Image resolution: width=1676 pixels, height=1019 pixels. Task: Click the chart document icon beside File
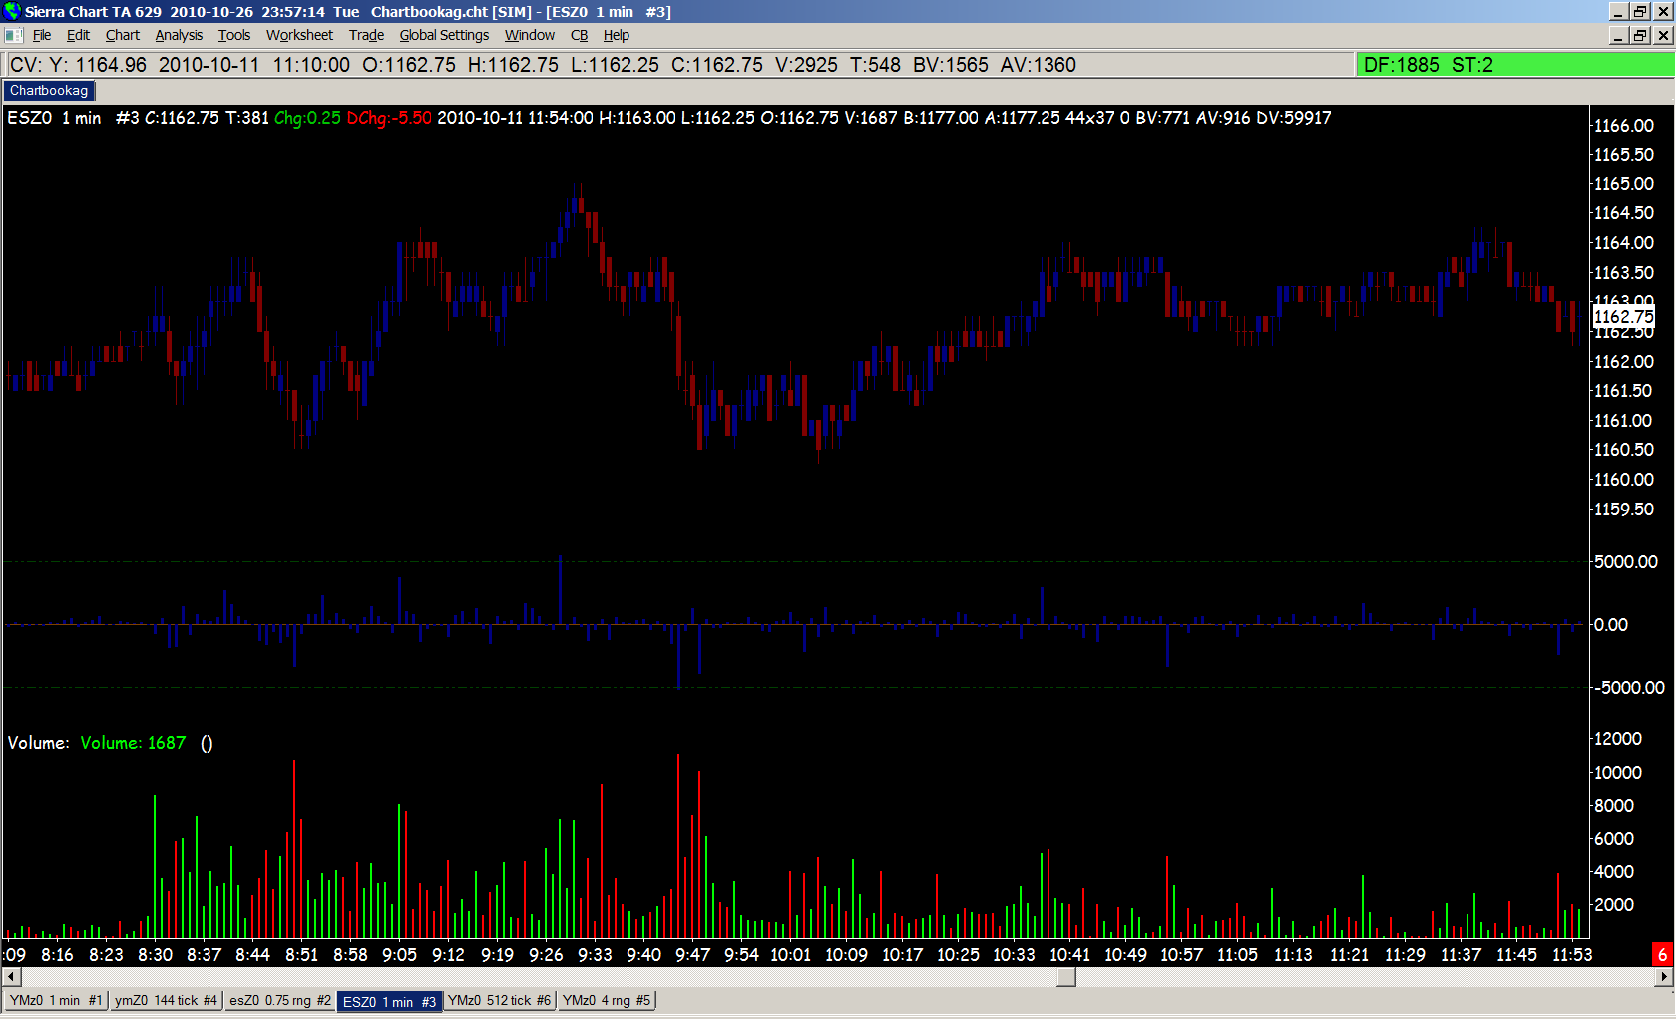14,35
